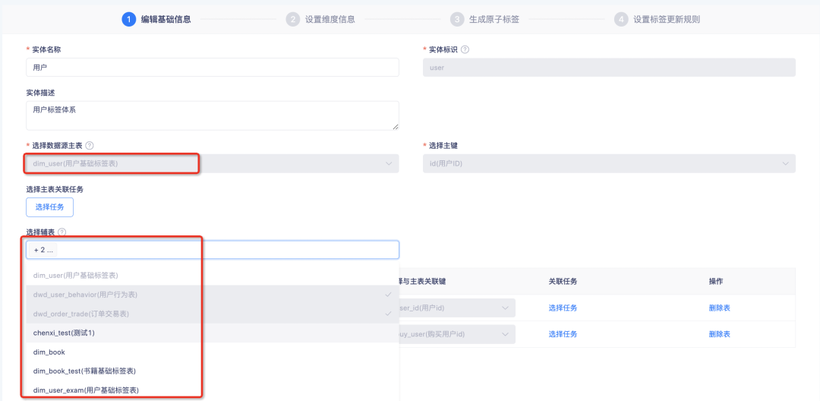Click the 选择任务 outlined button
The image size is (820, 401).
pos(50,207)
